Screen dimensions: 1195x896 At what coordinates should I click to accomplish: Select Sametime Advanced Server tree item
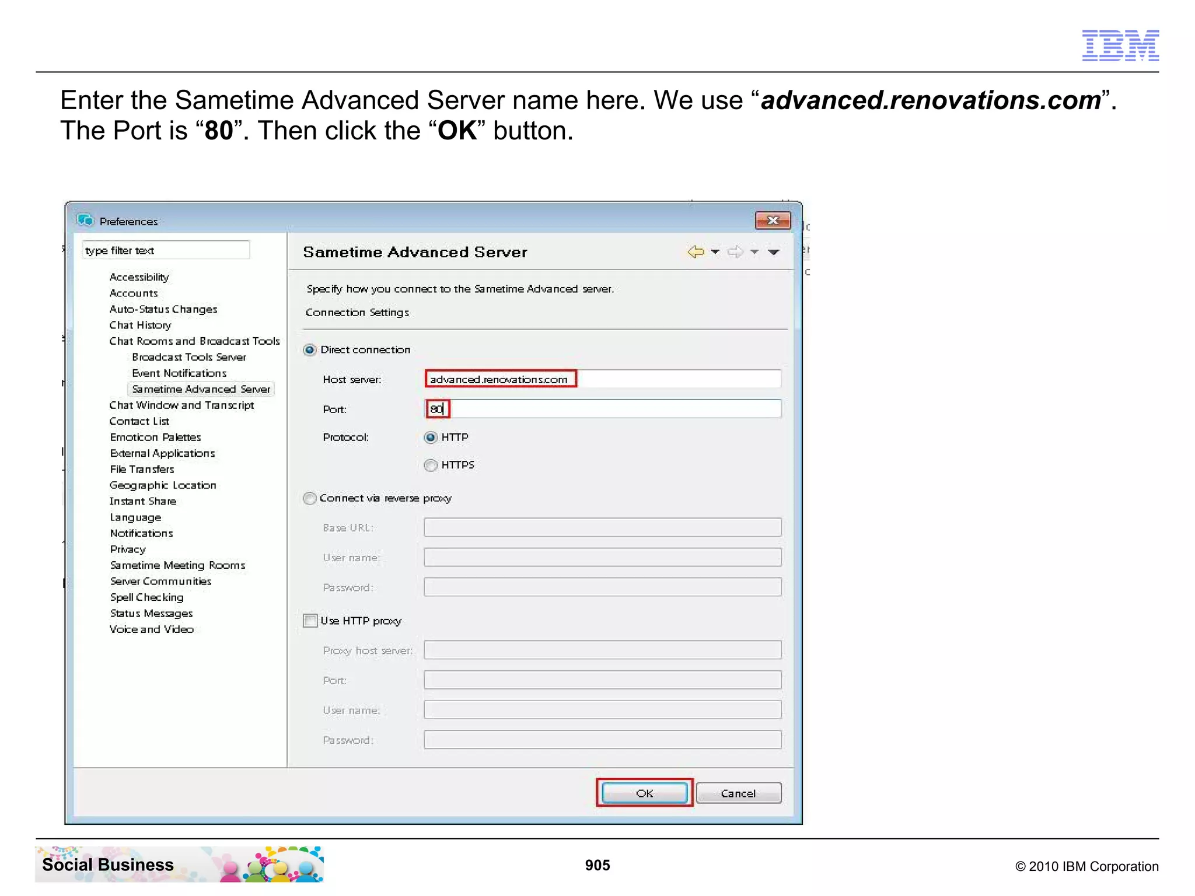click(201, 389)
